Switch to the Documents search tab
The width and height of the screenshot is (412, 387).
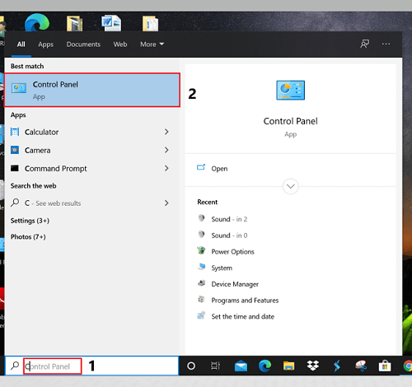(x=83, y=44)
